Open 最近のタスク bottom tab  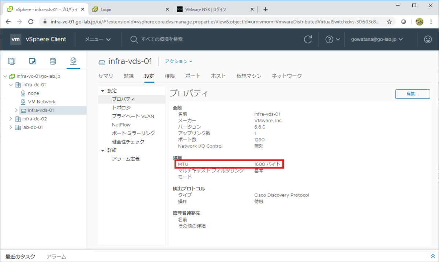(20, 257)
